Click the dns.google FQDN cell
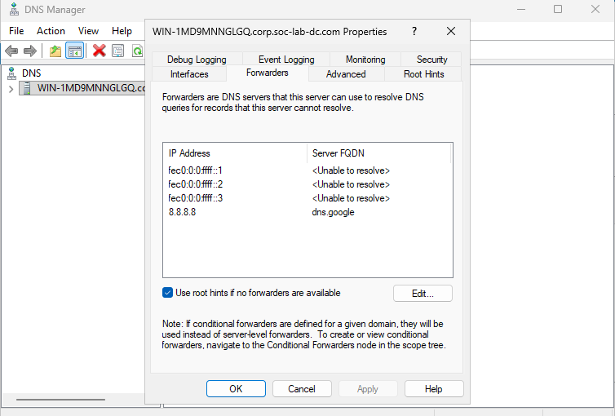615x416 pixels. click(333, 212)
